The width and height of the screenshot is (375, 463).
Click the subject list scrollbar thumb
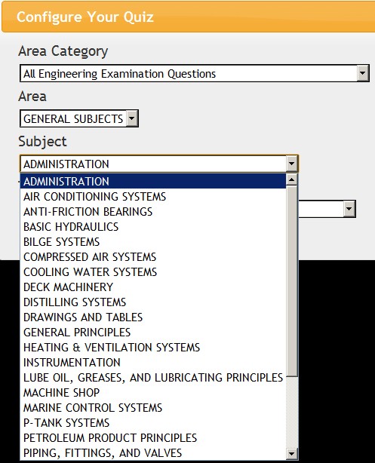click(292, 281)
